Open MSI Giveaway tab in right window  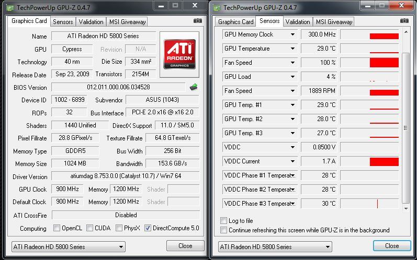pos(334,22)
